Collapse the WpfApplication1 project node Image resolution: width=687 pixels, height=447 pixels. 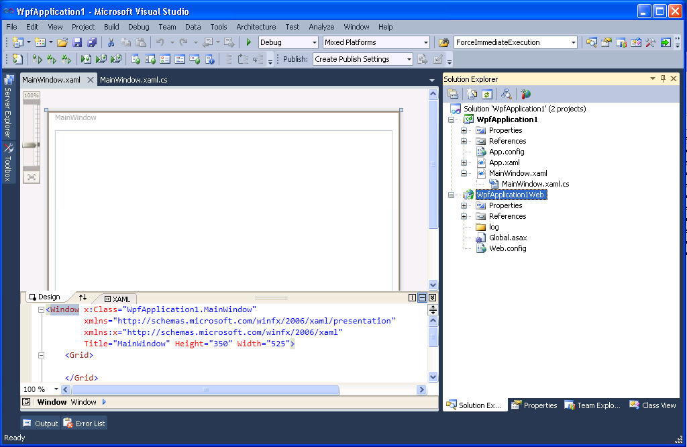click(451, 119)
